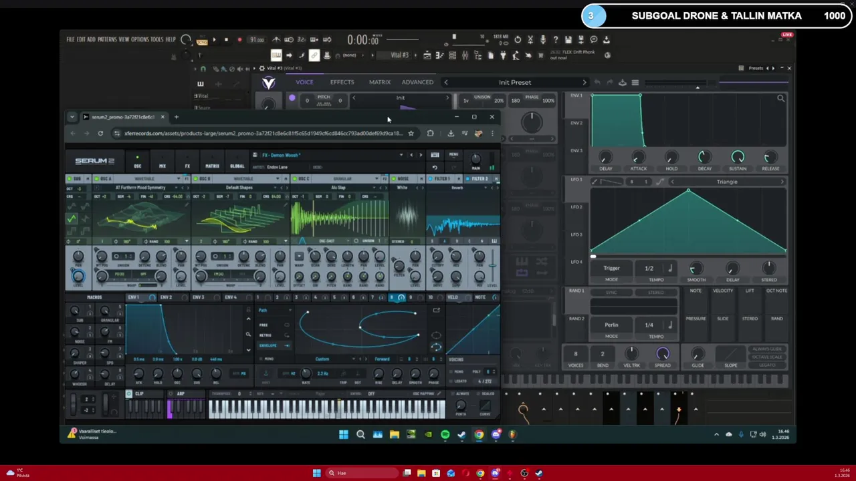Toggle ALWAYS GLIDE in Vital

[x=766, y=349]
